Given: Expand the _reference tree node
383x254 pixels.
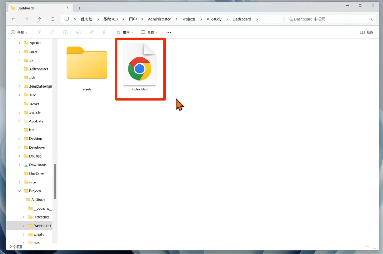Looking at the screenshot, I should tap(24, 217).
